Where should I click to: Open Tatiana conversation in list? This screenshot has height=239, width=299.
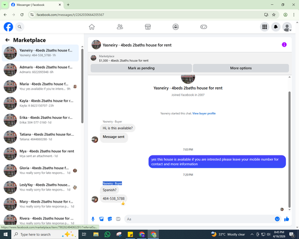tap(40, 137)
